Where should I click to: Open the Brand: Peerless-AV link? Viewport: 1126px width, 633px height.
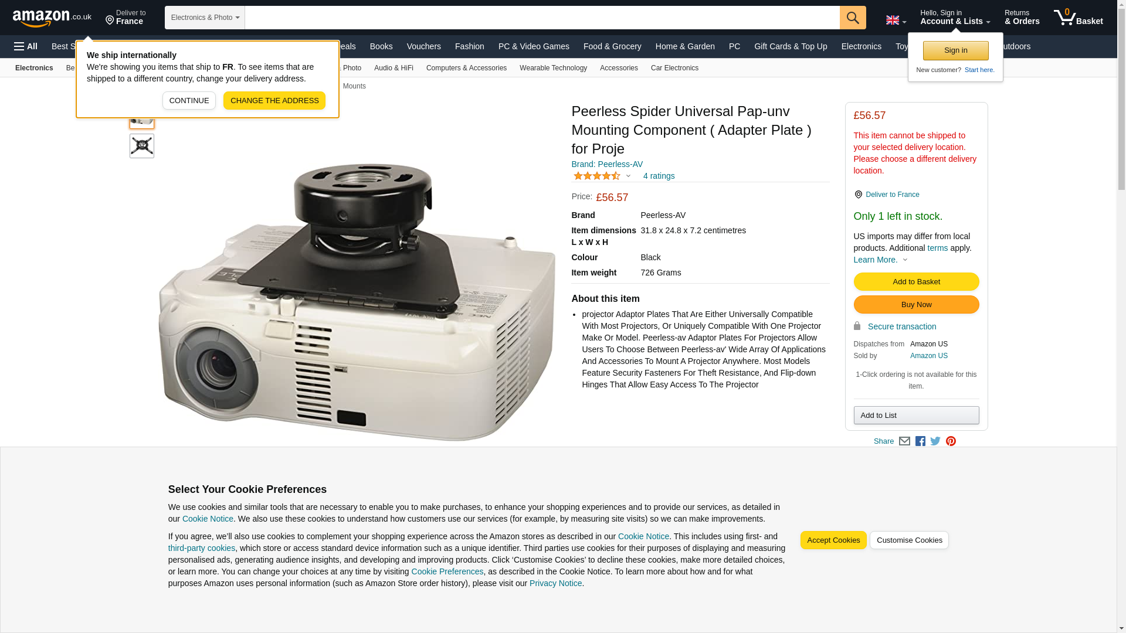(x=607, y=164)
